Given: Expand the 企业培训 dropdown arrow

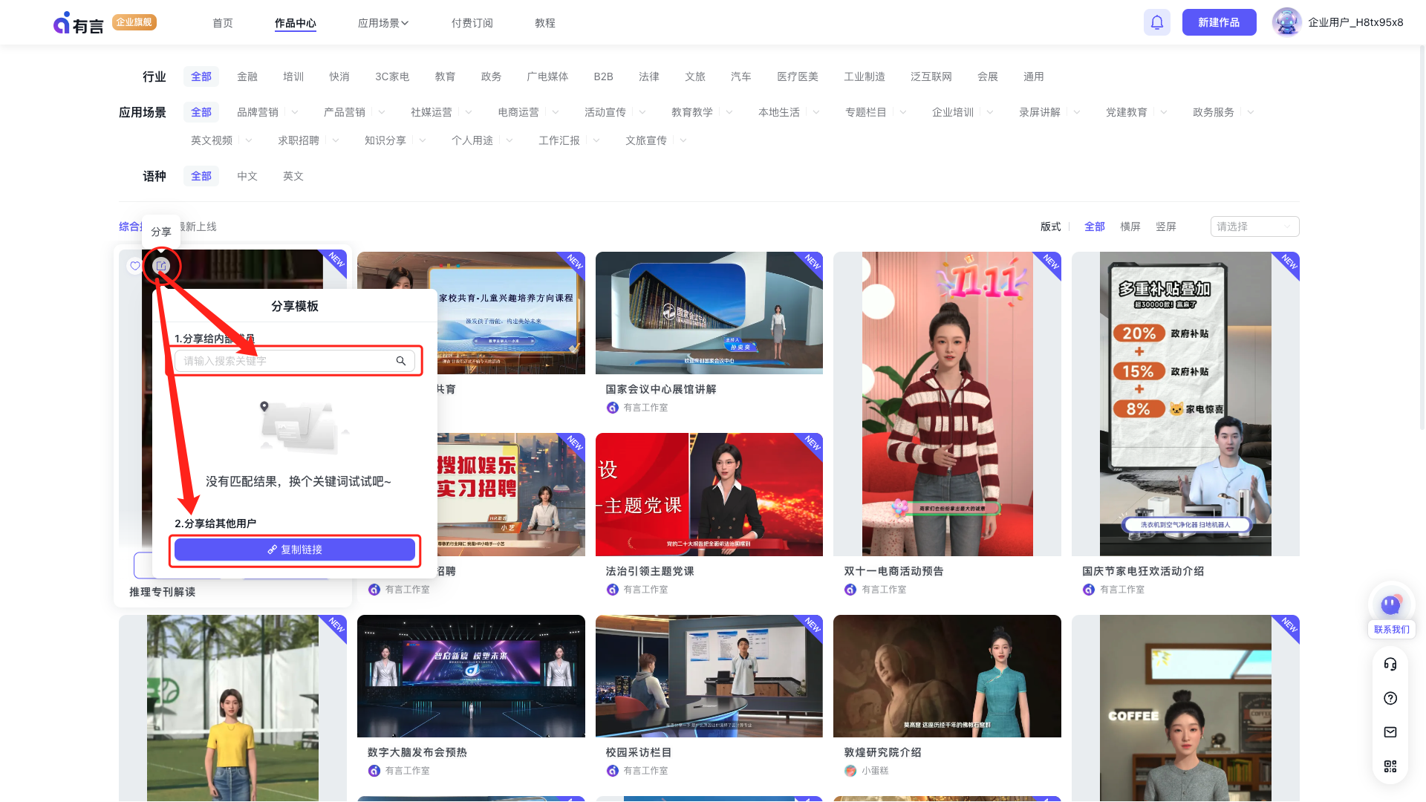Looking at the screenshot, I should pyautogui.click(x=990, y=112).
